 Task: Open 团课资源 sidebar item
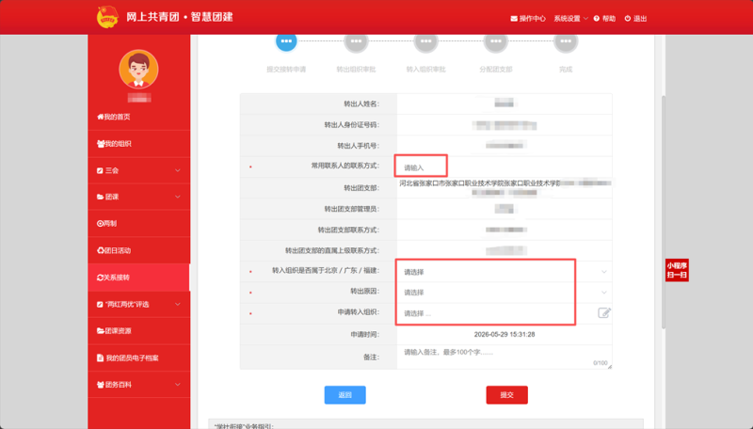138,330
